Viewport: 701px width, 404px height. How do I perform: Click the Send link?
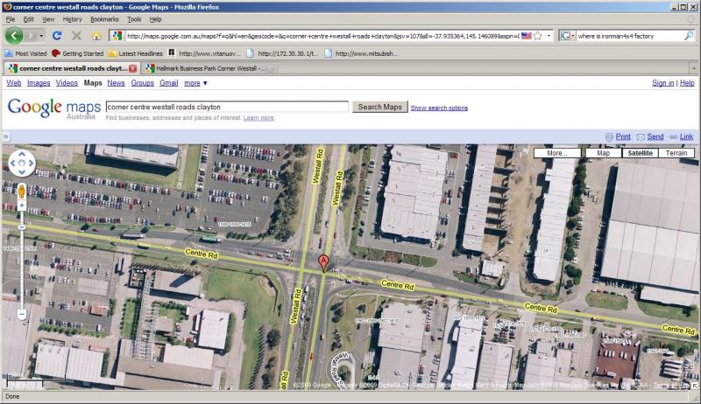point(655,136)
